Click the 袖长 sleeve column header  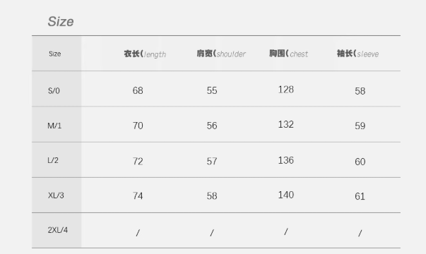tap(357, 54)
